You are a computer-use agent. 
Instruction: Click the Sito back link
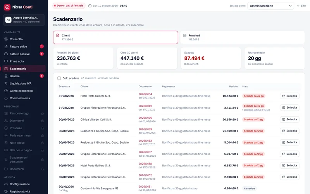tap(301, 6)
